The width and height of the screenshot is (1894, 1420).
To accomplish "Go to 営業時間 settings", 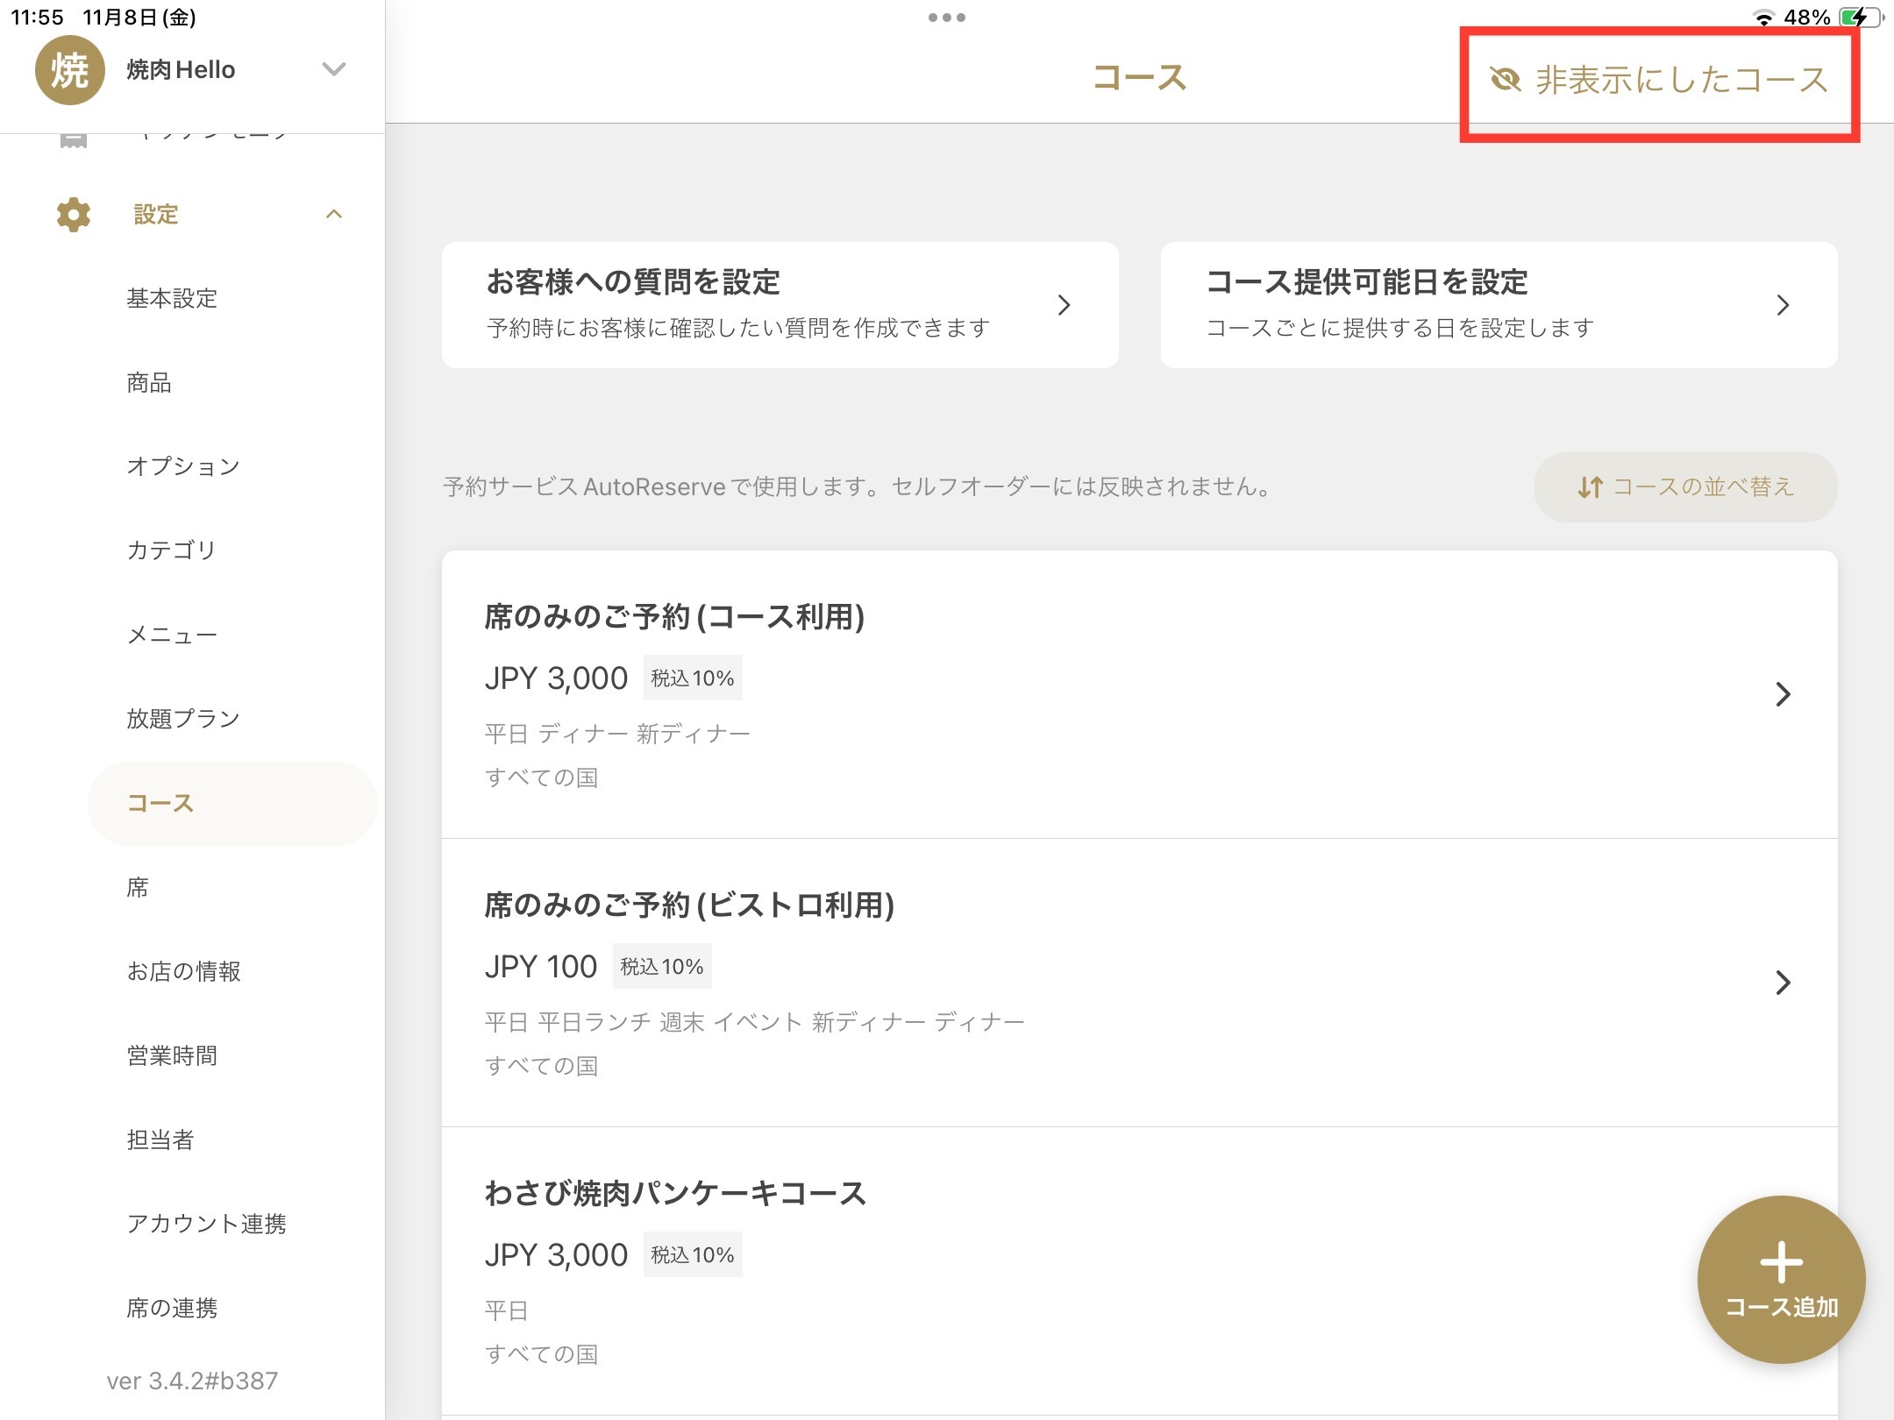I will (x=172, y=1056).
